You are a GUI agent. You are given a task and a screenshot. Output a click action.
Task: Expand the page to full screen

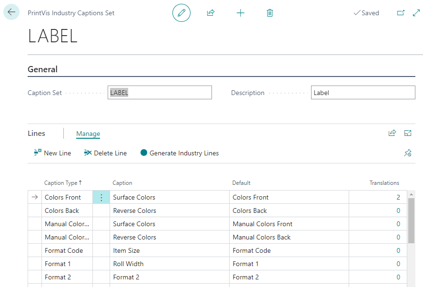tap(416, 13)
